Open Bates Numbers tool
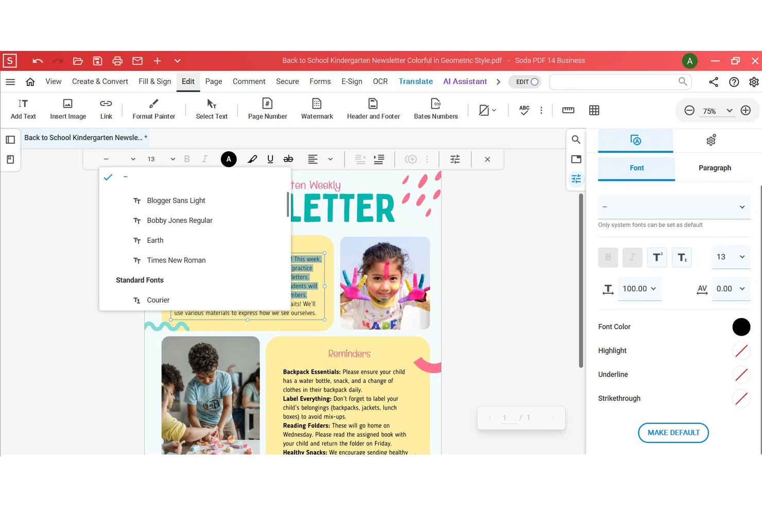 coord(436,109)
